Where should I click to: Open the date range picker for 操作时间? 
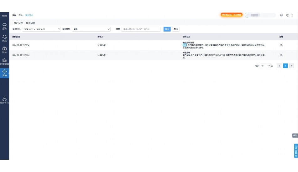coord(41,29)
